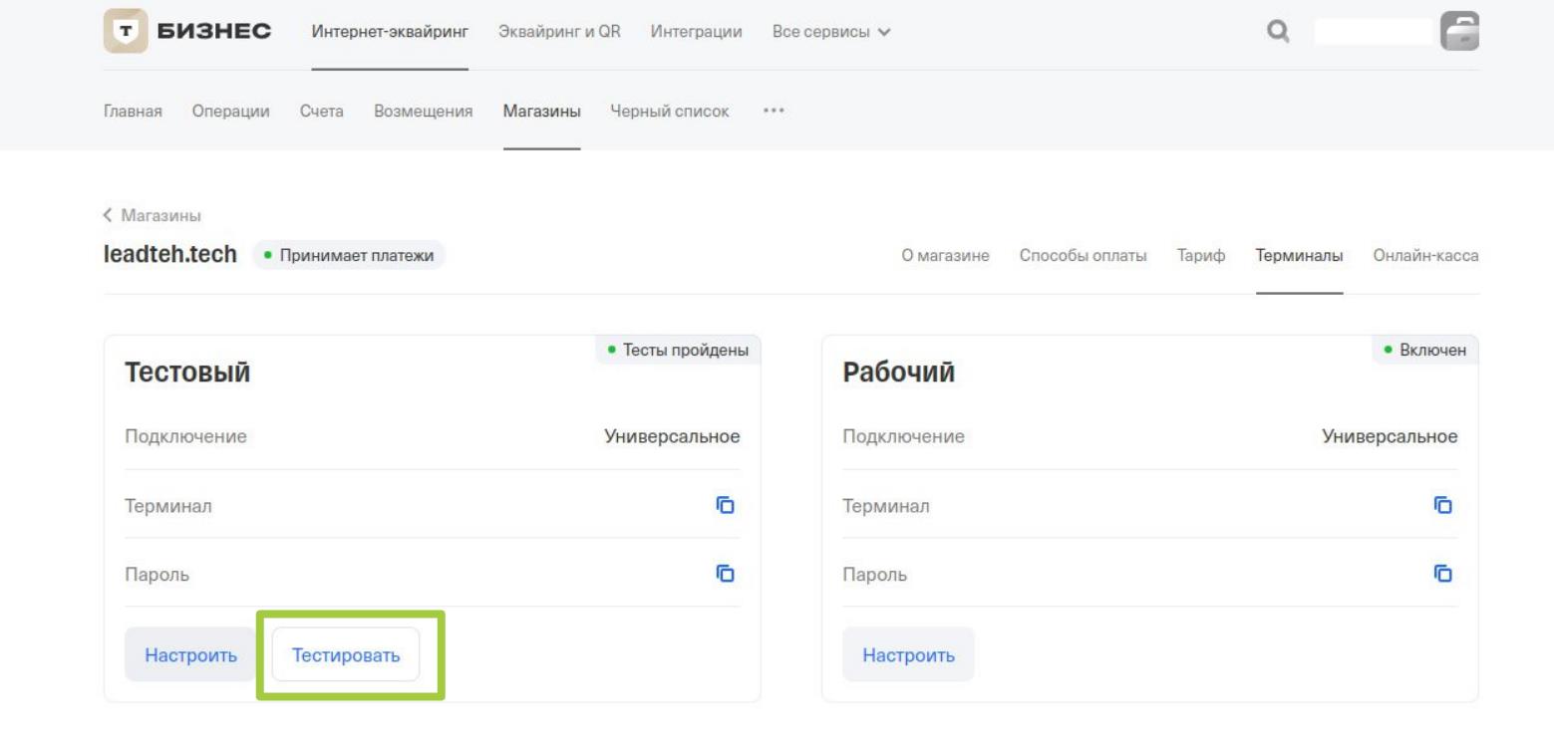Image resolution: width=1554 pixels, height=751 pixels.
Task: Click Настроить in the Рабочий card
Action: tap(908, 655)
